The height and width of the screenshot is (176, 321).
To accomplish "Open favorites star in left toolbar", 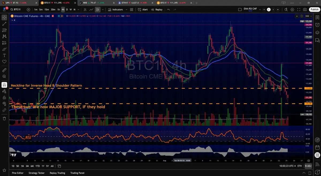I will pyautogui.click(x=4, y=170).
